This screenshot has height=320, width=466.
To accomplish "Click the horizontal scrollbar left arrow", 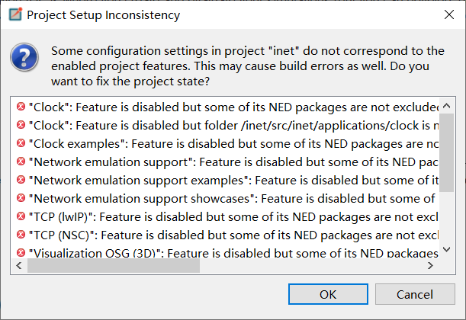I will click(20, 266).
